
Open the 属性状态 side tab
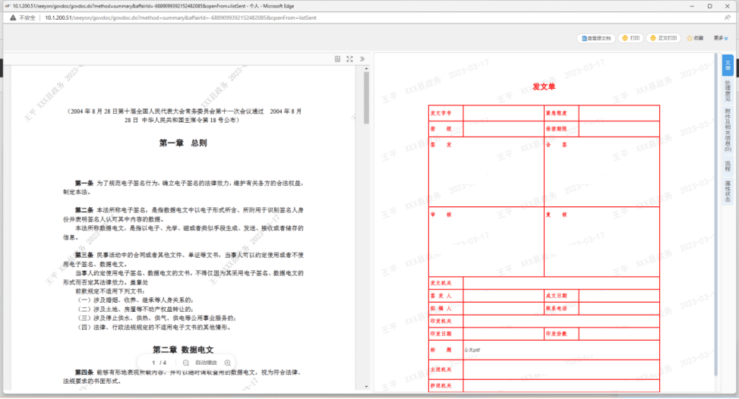[x=728, y=191]
